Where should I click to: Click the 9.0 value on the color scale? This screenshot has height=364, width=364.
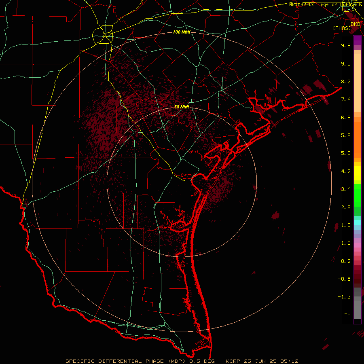[x=346, y=63]
